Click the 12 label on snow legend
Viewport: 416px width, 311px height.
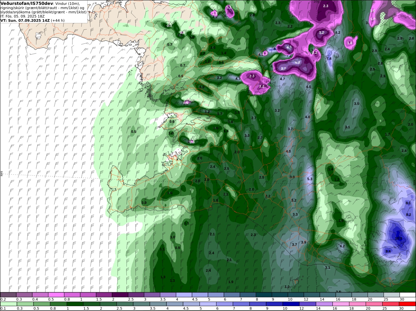click(306, 299)
